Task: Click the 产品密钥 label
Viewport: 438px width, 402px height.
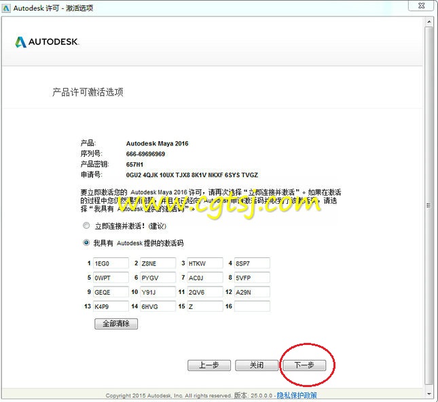Action: [x=94, y=164]
